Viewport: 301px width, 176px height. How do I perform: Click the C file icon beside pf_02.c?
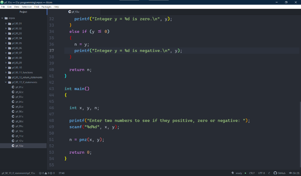point(13,92)
